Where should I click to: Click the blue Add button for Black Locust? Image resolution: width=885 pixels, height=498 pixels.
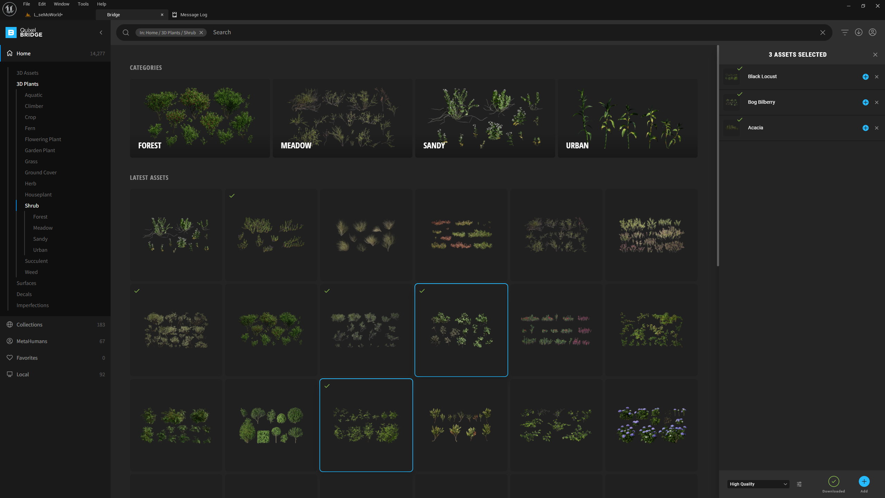coord(865,77)
